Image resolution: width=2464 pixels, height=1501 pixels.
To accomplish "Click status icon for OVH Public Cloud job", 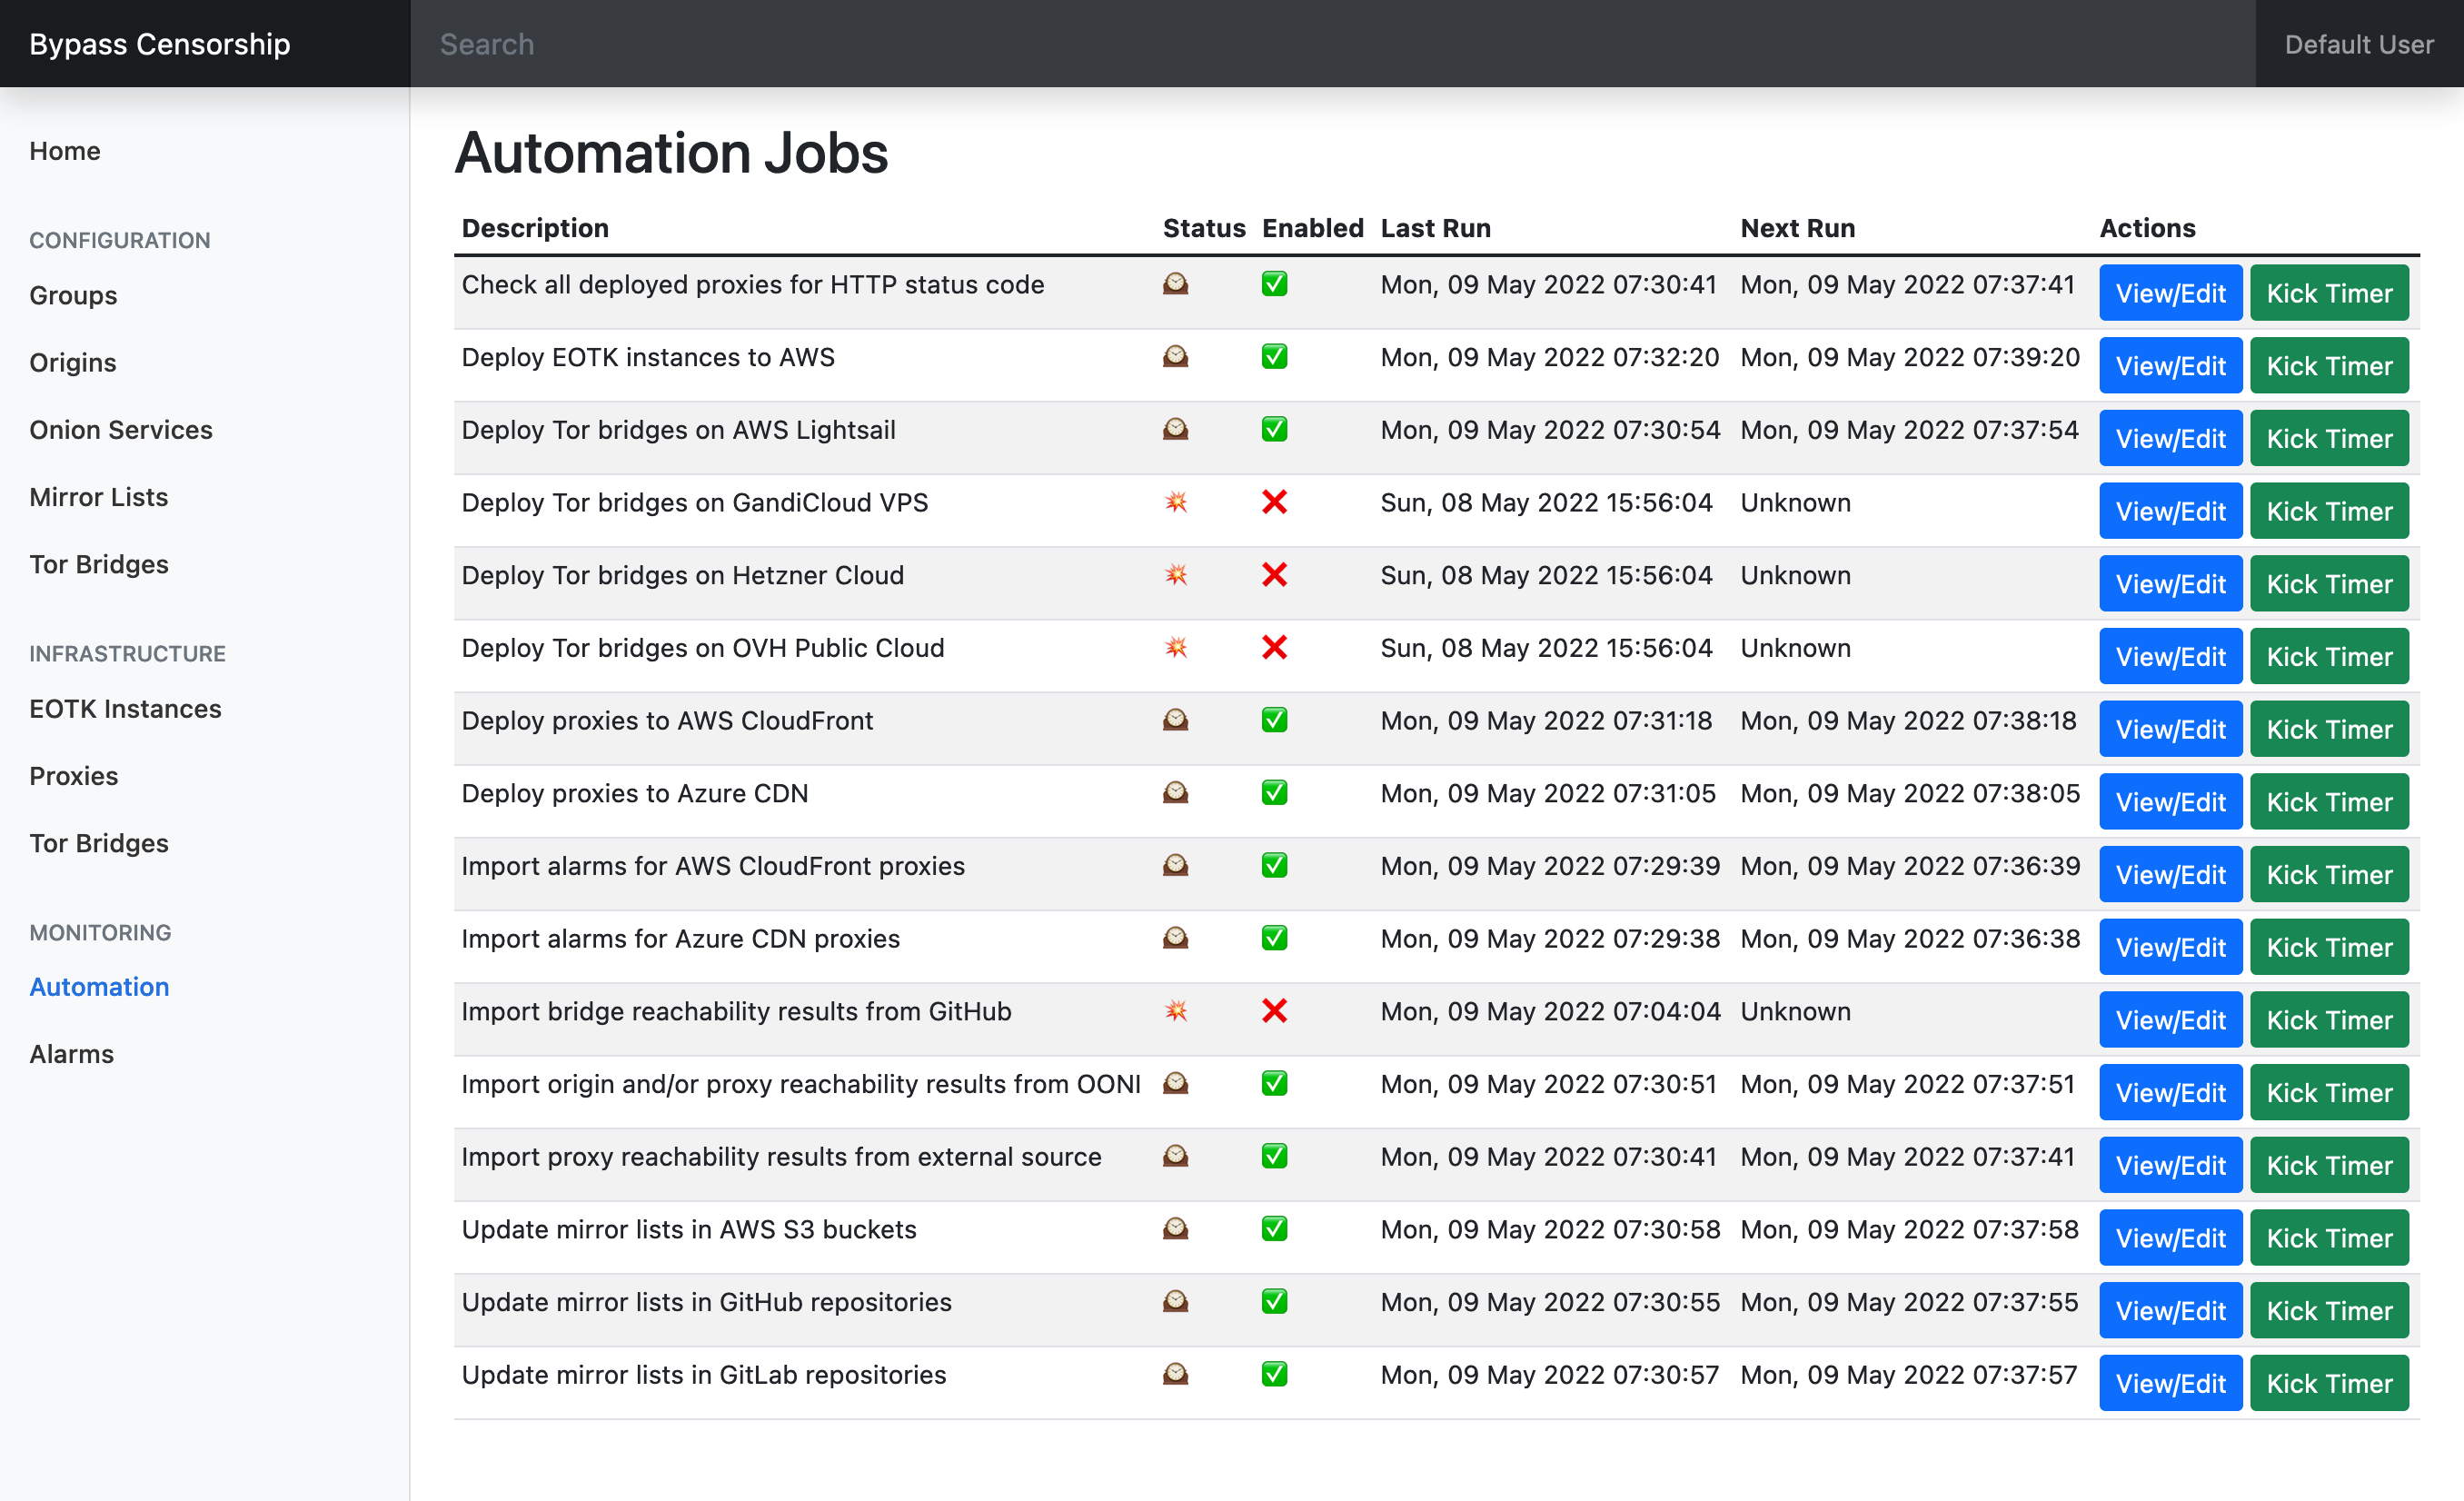I will tap(1175, 648).
